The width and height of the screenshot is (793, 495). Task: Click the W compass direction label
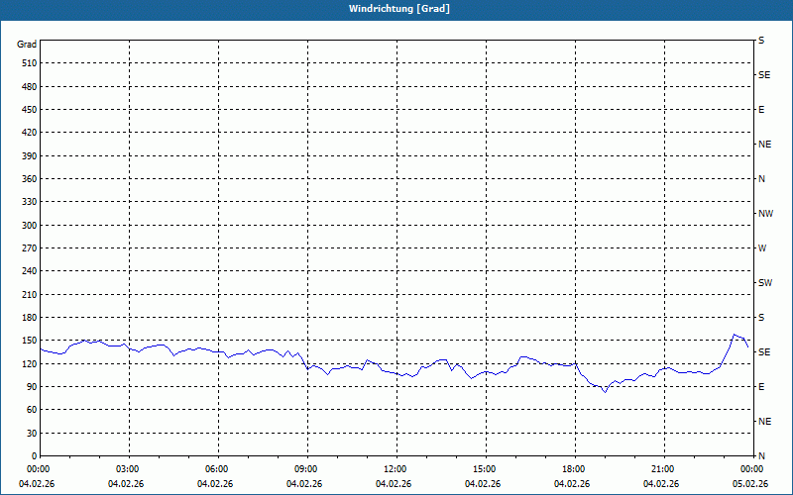[762, 248]
